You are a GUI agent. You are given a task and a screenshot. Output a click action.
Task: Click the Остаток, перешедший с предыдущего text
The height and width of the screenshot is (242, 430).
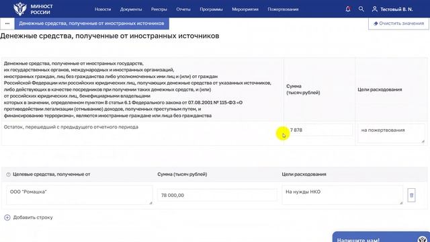click(71, 127)
